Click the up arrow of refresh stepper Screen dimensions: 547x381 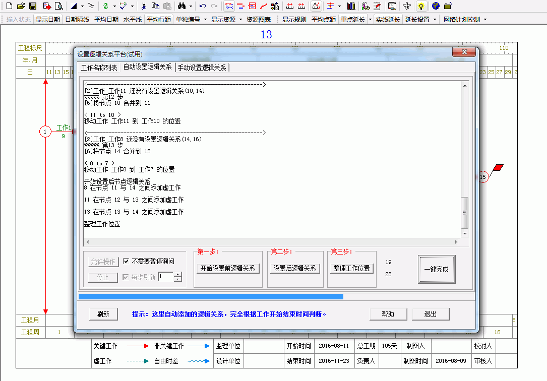[177, 274]
